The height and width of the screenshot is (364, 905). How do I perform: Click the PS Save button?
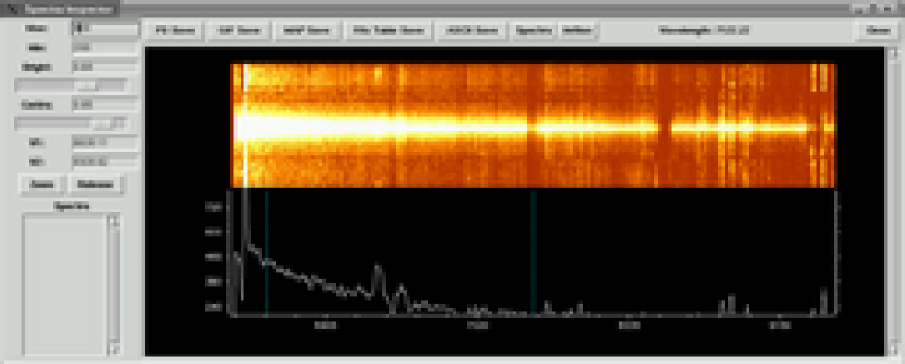(x=174, y=30)
